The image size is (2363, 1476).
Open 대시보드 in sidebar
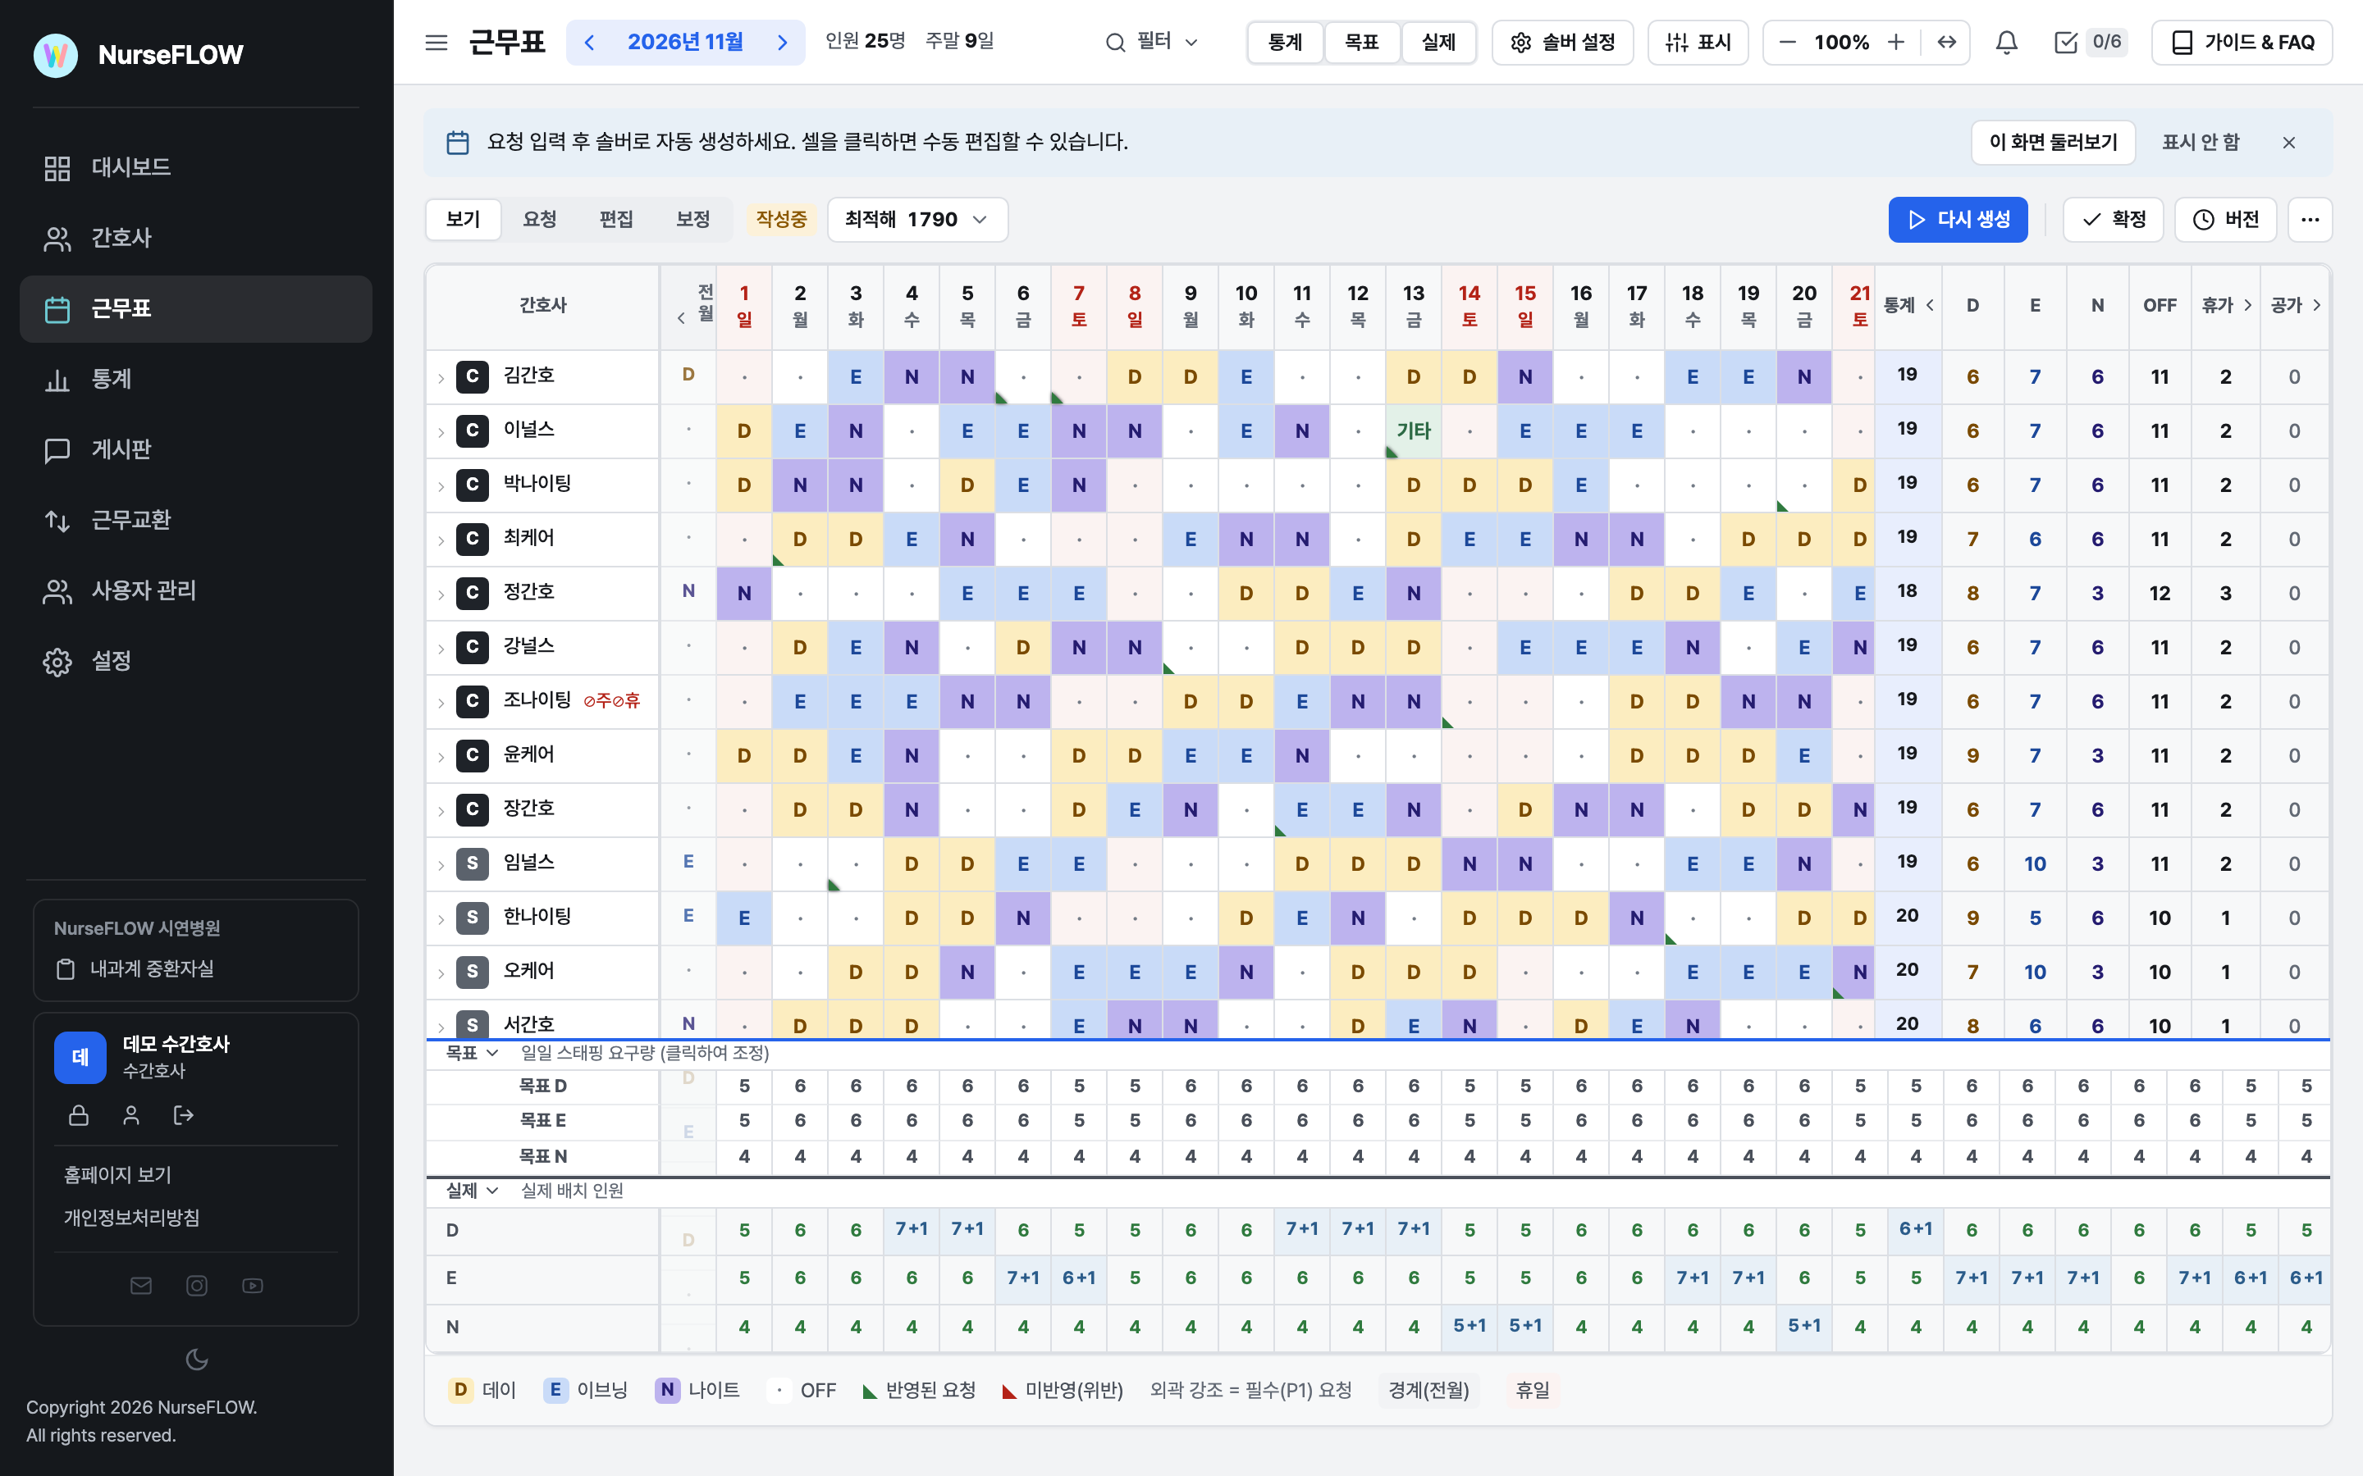195,168
